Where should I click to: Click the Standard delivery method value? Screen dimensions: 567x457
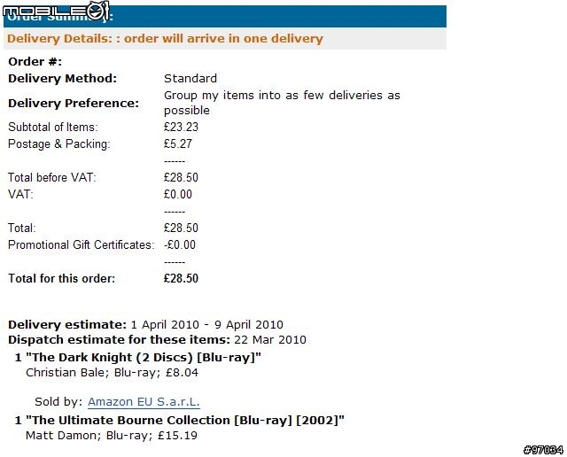click(190, 78)
